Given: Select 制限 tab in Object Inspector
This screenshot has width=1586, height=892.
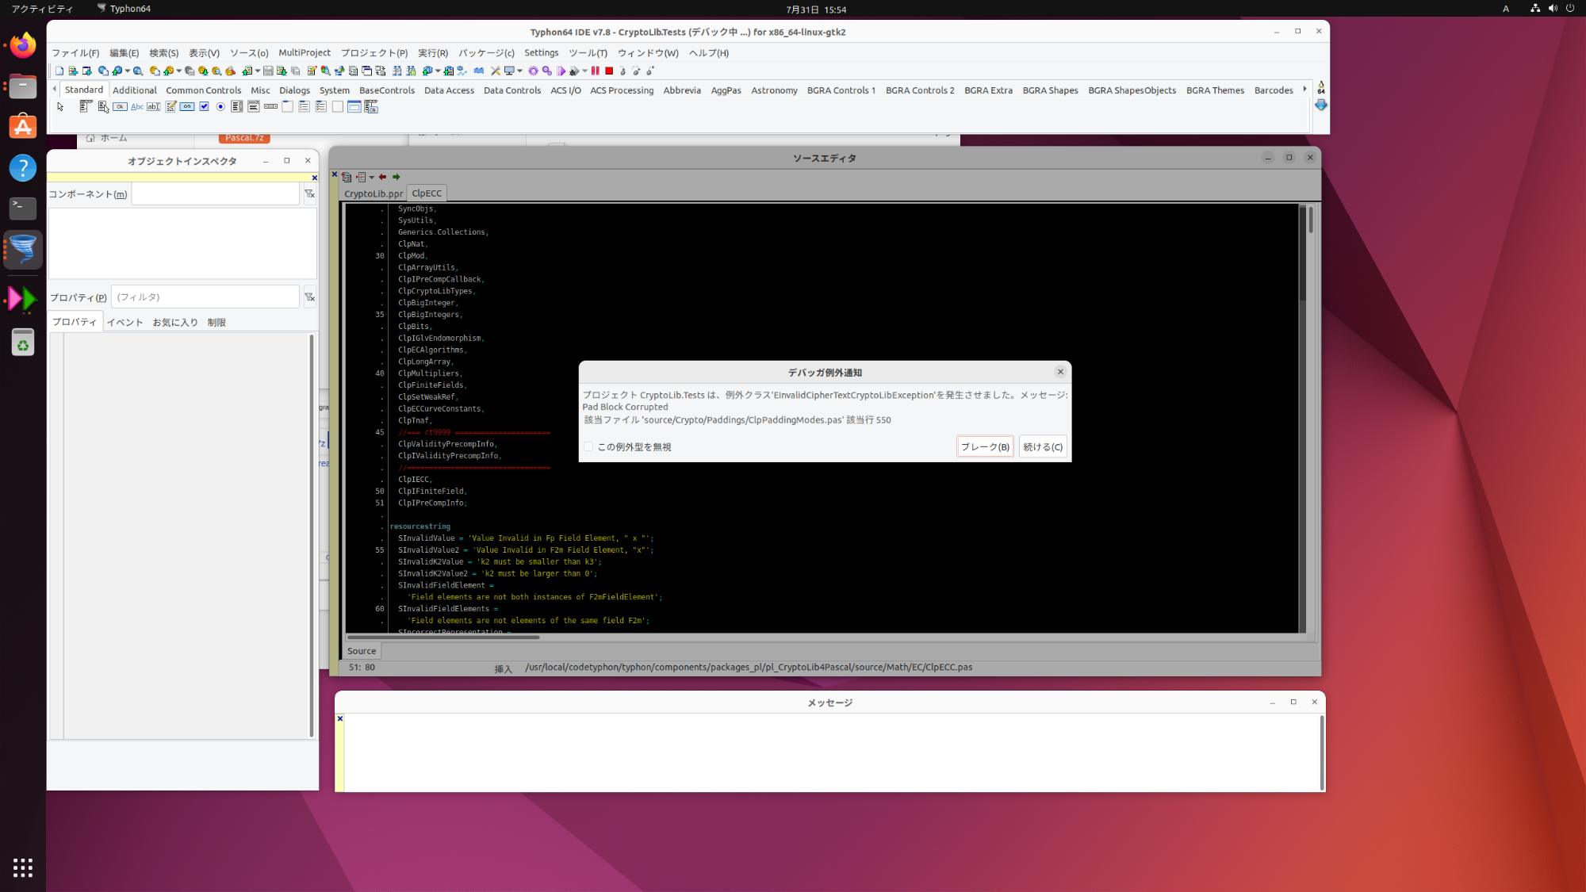Looking at the screenshot, I should (x=216, y=323).
